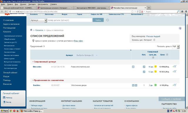This screenshot has width=188, height=113.
Task: Switch to the Автозапчасти MERCEDES tab
Action: tap(92, 8)
